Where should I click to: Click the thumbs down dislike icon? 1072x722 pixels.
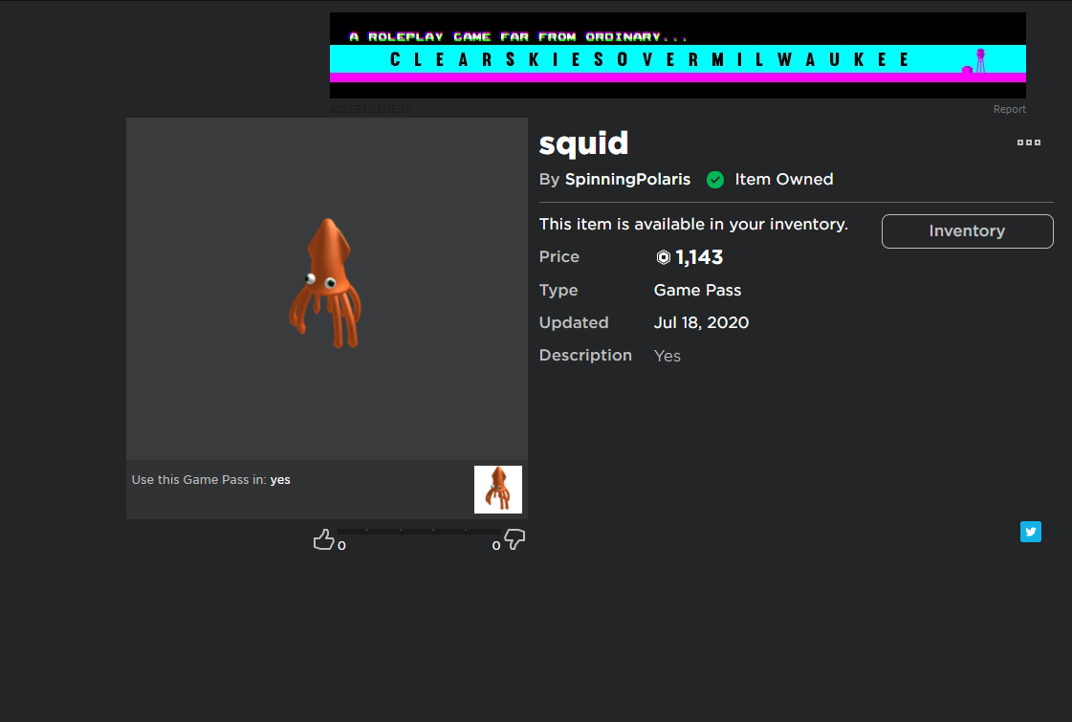(x=514, y=539)
